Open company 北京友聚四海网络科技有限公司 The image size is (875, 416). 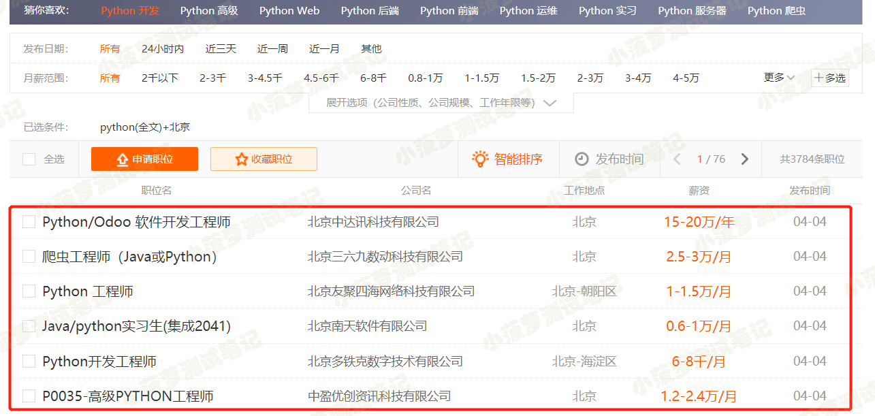391,291
